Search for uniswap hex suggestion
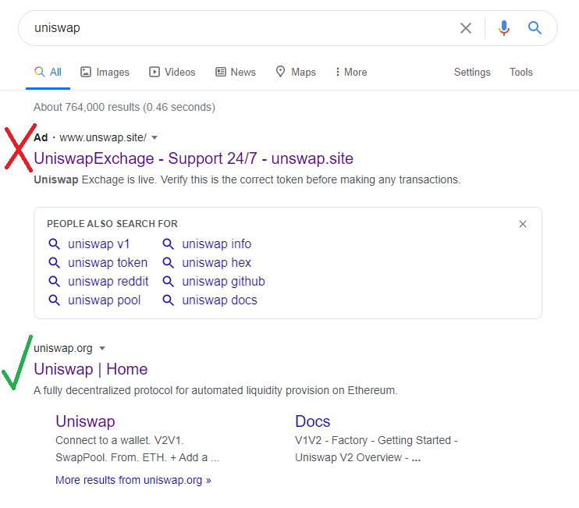Viewport: 579px width, 508px height. coord(216,263)
